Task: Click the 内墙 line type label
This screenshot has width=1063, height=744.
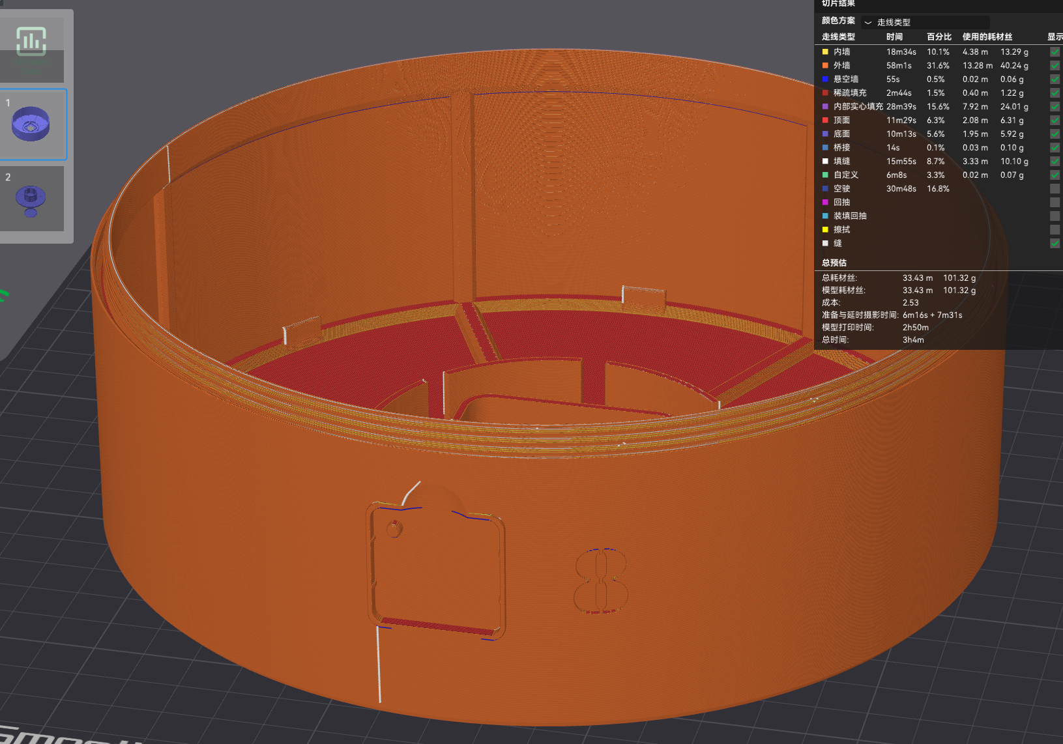Action: (841, 51)
